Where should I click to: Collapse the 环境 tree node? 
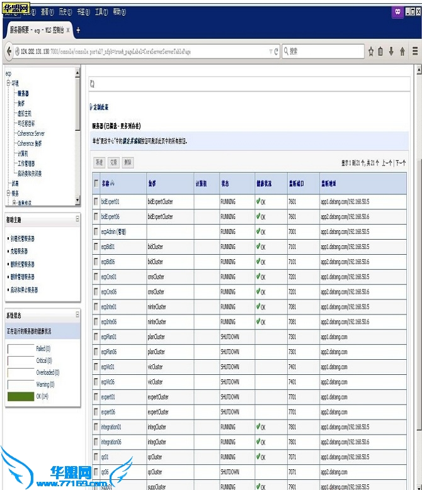coord(8,83)
